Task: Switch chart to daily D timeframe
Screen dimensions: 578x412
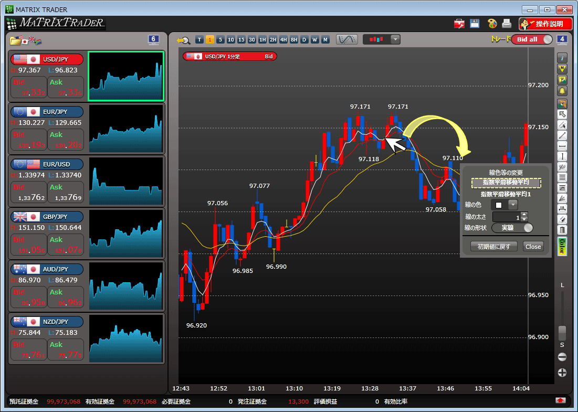Action: pos(304,39)
